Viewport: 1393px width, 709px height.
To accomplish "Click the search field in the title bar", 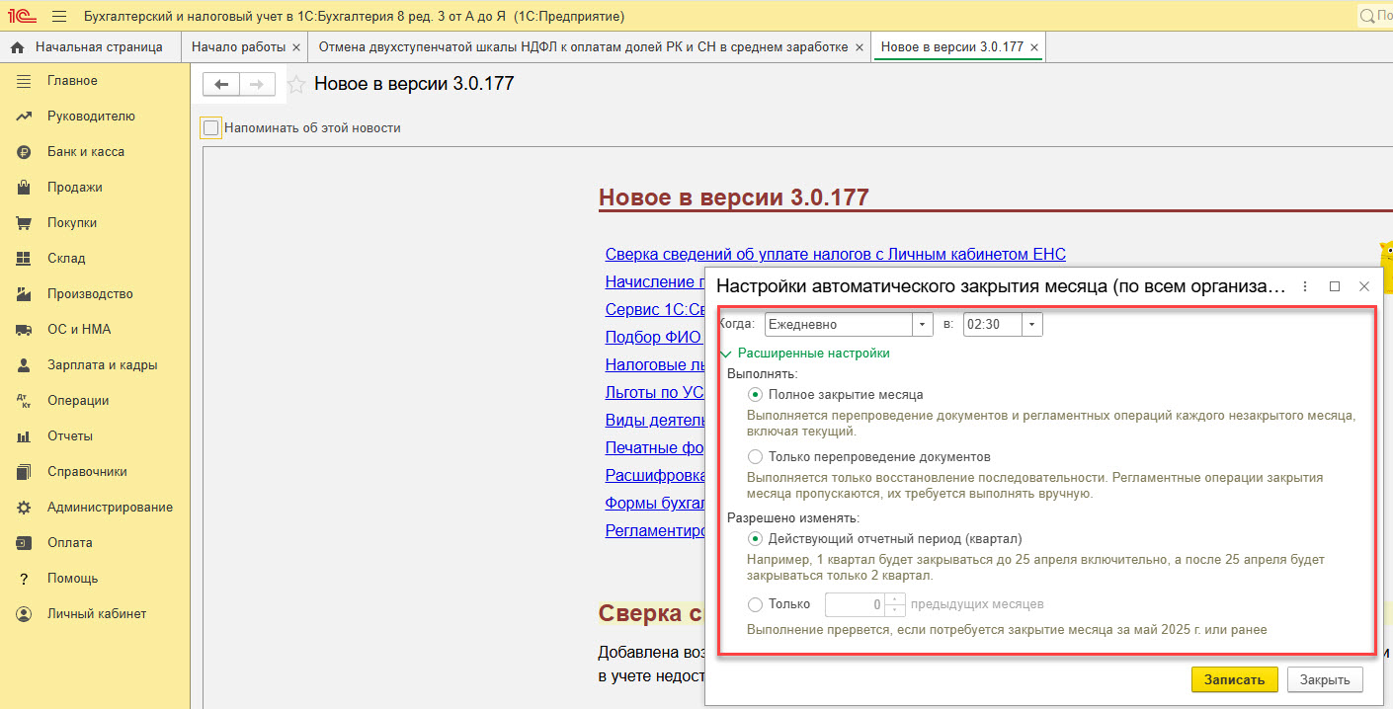I will [x=1375, y=16].
